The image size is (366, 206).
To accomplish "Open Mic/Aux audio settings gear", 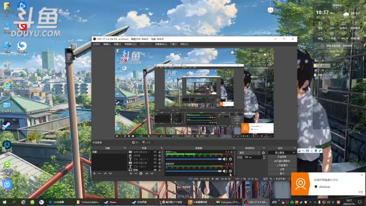I will 231,159.
